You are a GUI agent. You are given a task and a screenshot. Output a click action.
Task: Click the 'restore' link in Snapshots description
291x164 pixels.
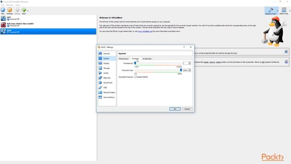219,62
